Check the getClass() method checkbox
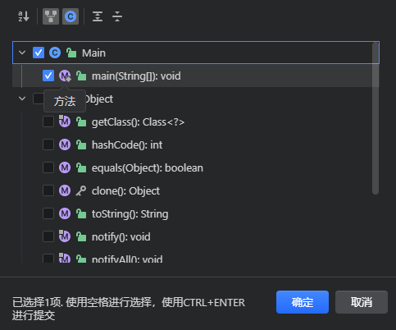396x330 pixels. coord(48,121)
